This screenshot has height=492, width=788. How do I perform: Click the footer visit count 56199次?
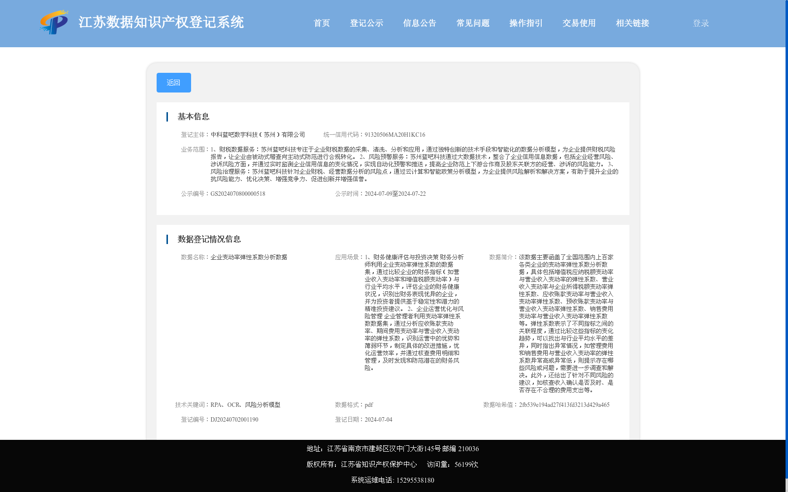466,464
